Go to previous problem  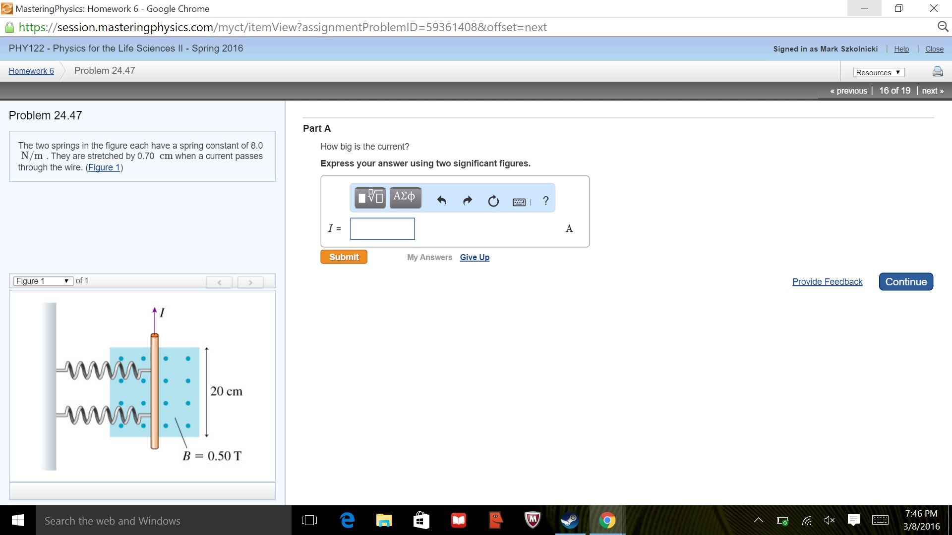(x=848, y=91)
